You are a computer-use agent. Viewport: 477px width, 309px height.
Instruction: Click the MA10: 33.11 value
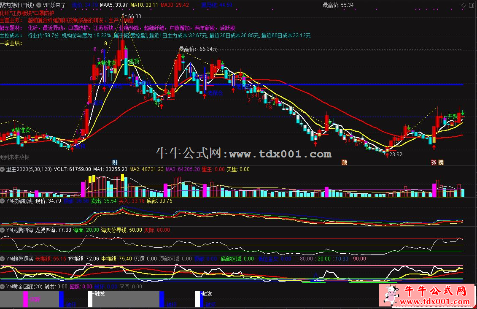(144, 5)
